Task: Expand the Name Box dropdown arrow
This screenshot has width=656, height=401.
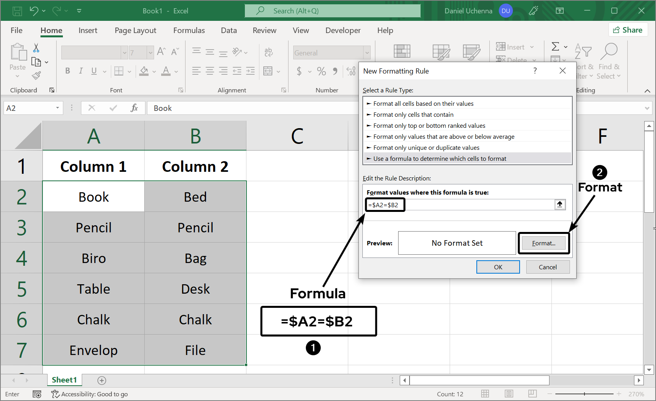Action: (x=57, y=108)
